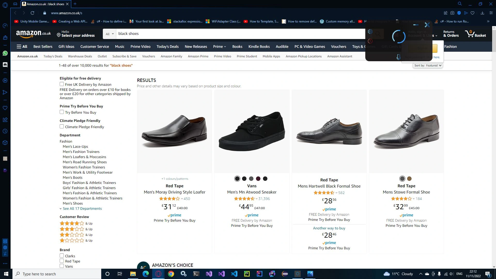The image size is (496, 279).
Task: Expand rating popover for Moray Loafer
Action: 182,199
